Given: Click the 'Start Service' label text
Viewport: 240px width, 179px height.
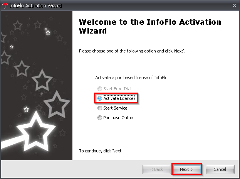Looking at the screenshot, I should [115, 108].
